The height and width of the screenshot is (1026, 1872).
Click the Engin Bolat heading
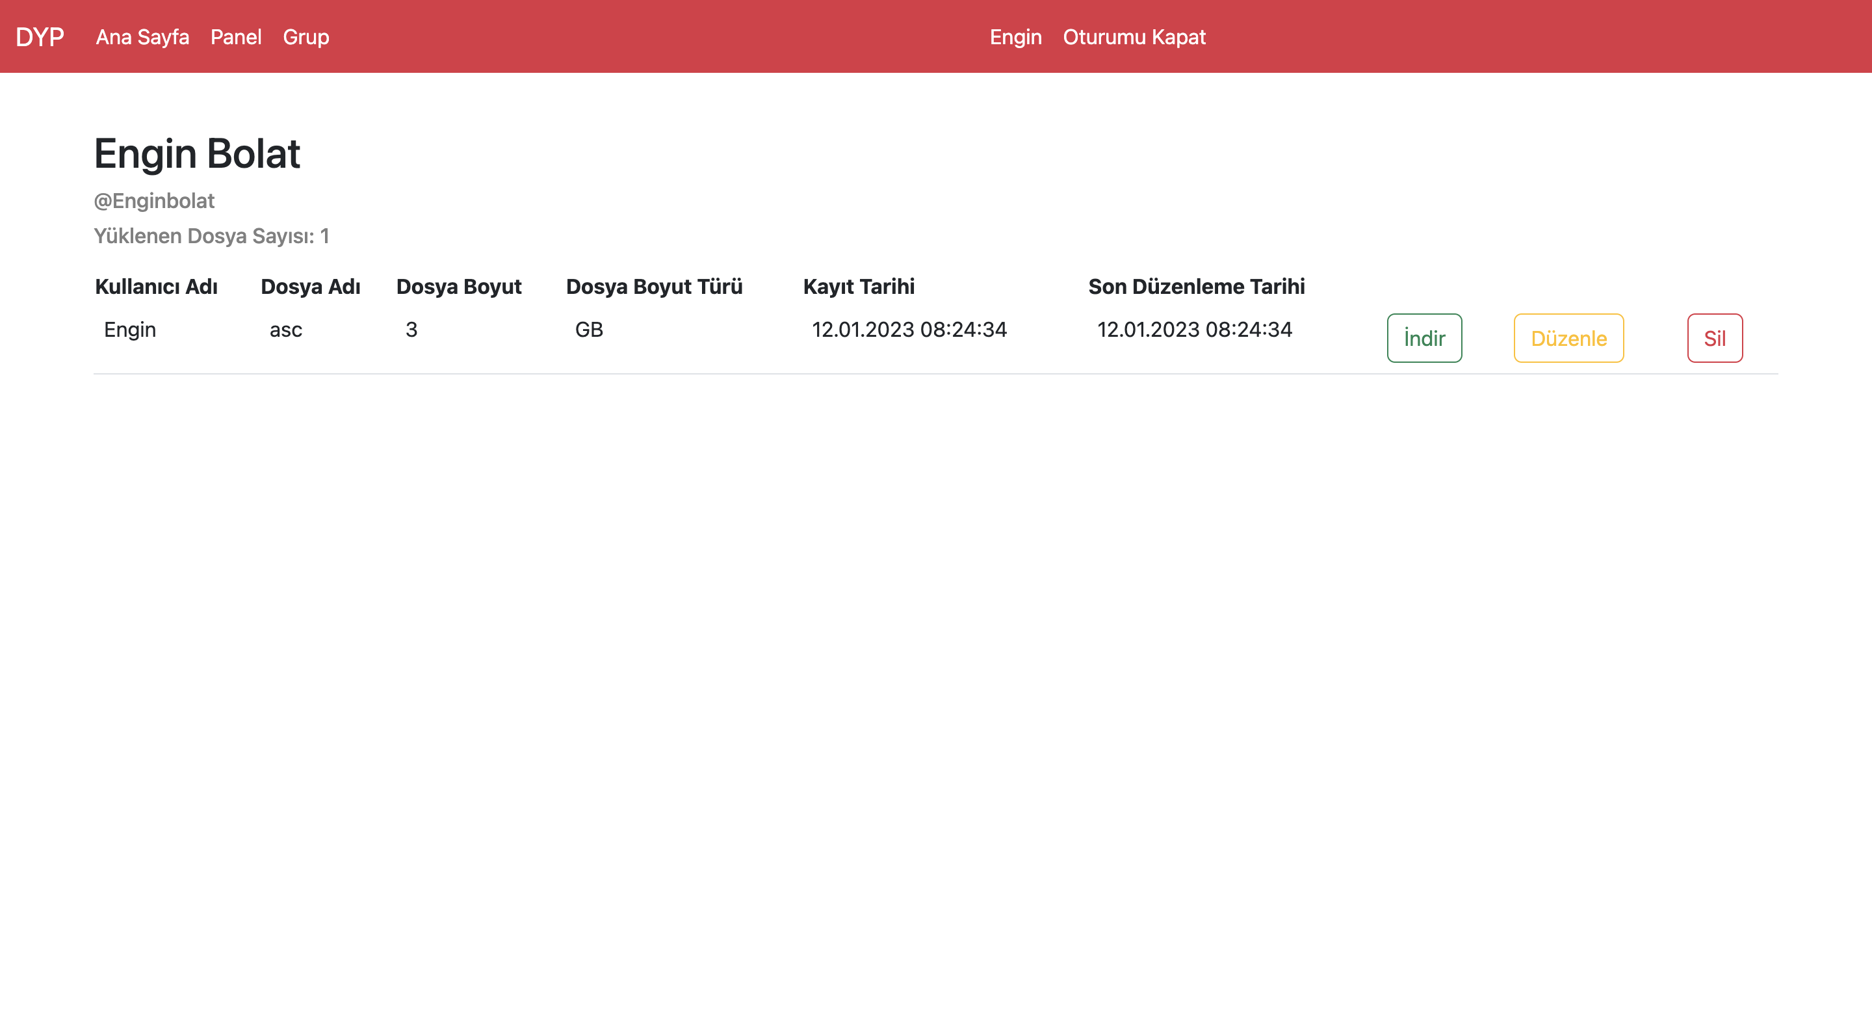pos(197,153)
